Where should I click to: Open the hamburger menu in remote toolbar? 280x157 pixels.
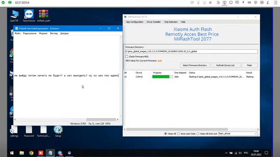[276, 3]
